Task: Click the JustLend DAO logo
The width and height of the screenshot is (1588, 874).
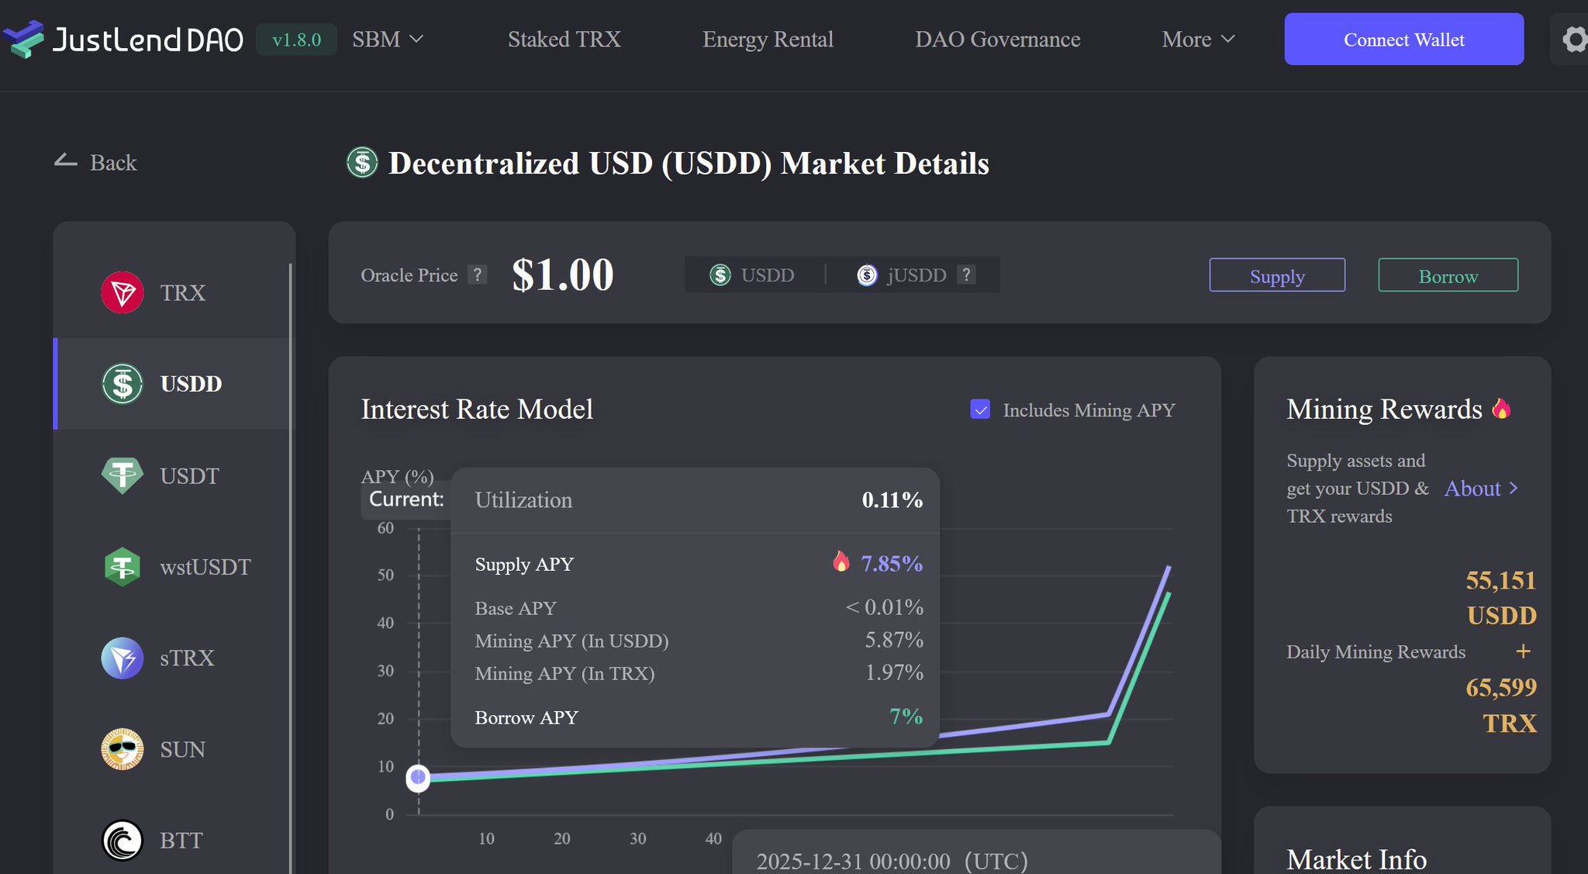Action: coord(124,39)
